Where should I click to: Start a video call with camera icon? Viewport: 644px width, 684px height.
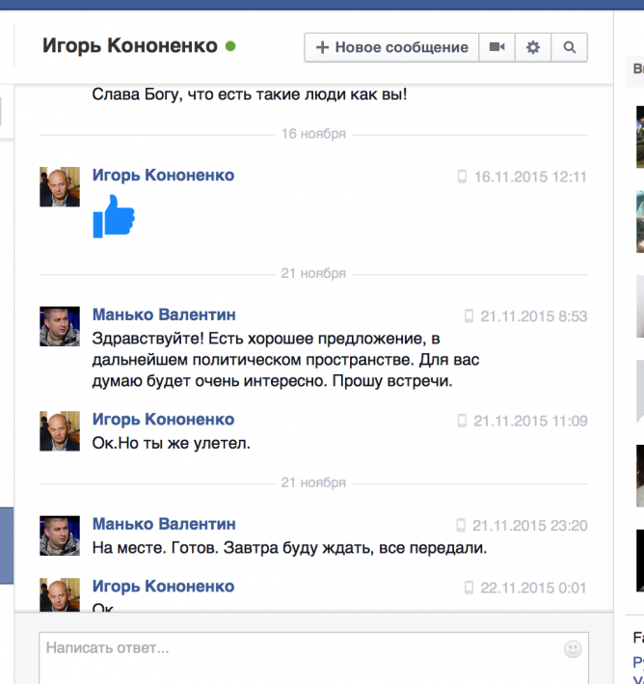(x=496, y=47)
